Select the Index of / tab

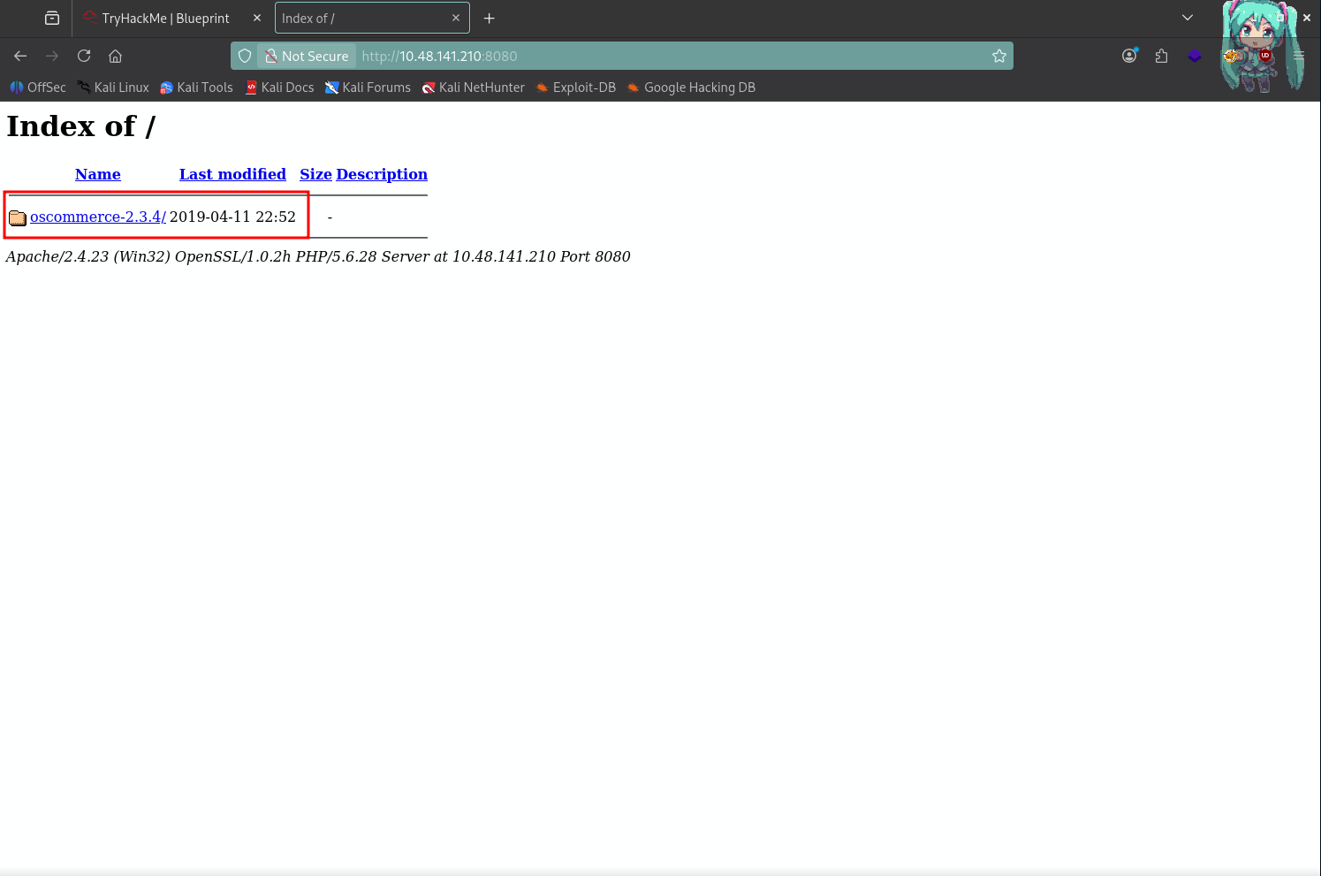point(372,18)
